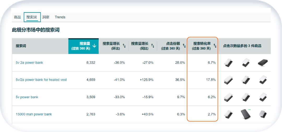The width and height of the screenshot is (282, 132).
Task: Open dark gray power bank thumbnail in 15000 mah row
Action: click(246, 114)
